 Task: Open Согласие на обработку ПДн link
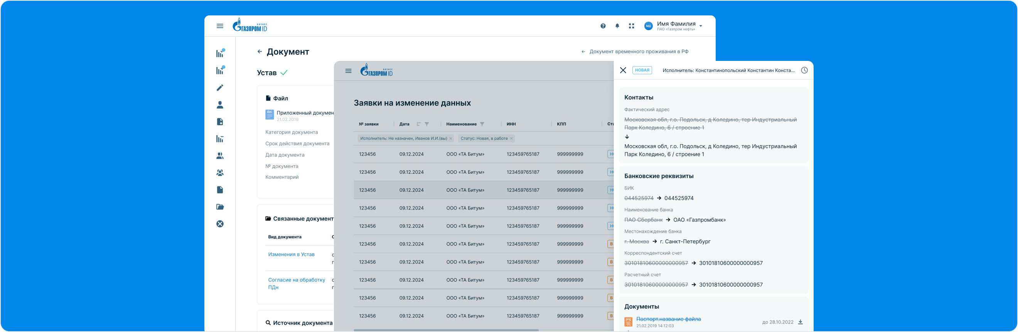pyautogui.click(x=297, y=283)
